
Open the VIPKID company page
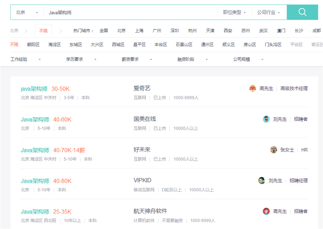(x=142, y=180)
